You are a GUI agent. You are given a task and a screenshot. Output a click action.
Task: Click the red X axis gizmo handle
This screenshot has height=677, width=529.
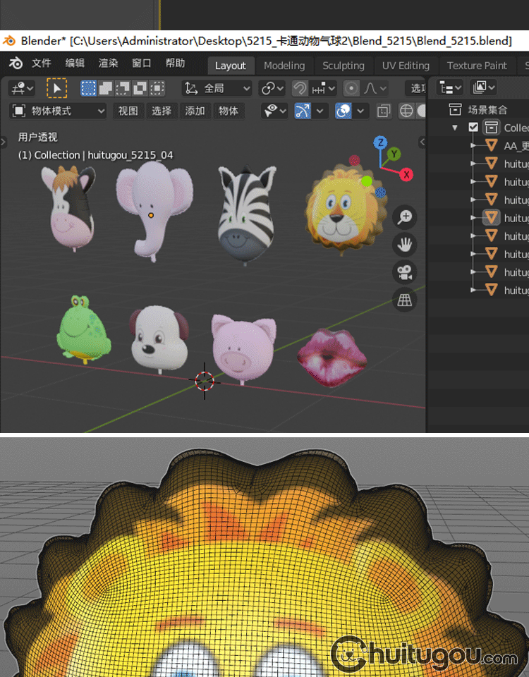[406, 174]
